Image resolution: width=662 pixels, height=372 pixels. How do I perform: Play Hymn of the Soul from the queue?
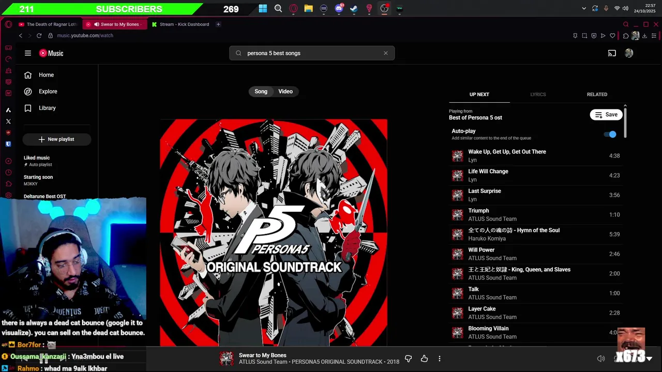pos(536,234)
